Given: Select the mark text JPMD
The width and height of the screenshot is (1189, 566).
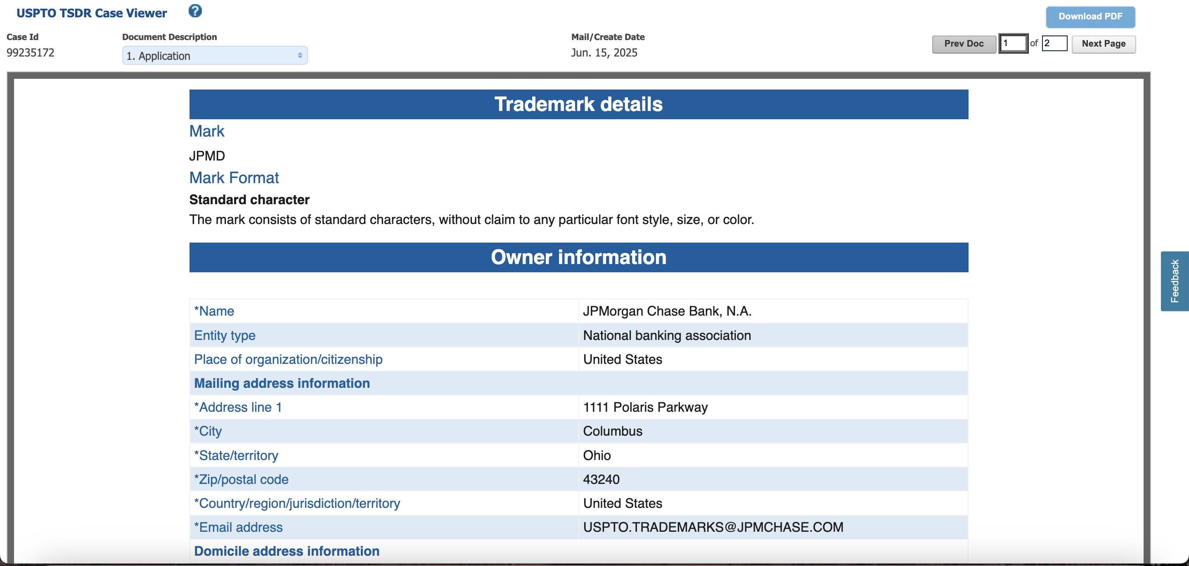Looking at the screenshot, I should click(207, 156).
